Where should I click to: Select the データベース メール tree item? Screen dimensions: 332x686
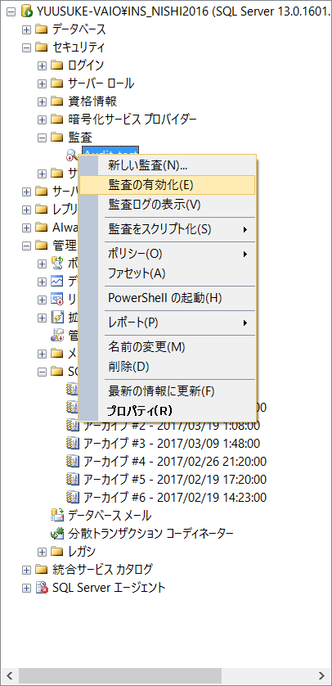tap(110, 516)
